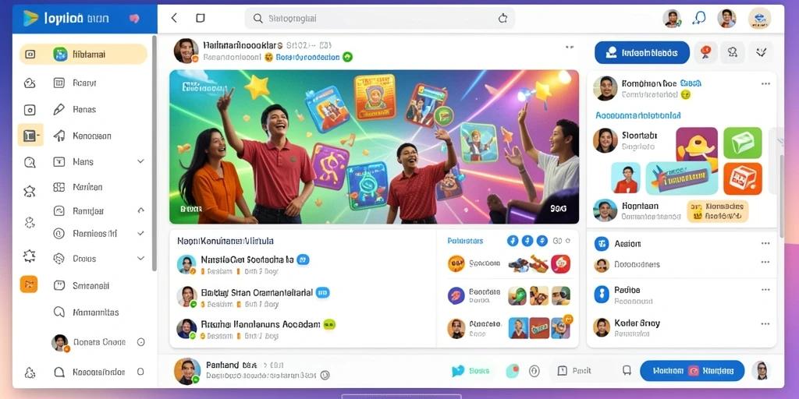This screenshot has height=399, width=799.
Task: Select the highlighted panel icon in left rail
Action: click(30, 136)
